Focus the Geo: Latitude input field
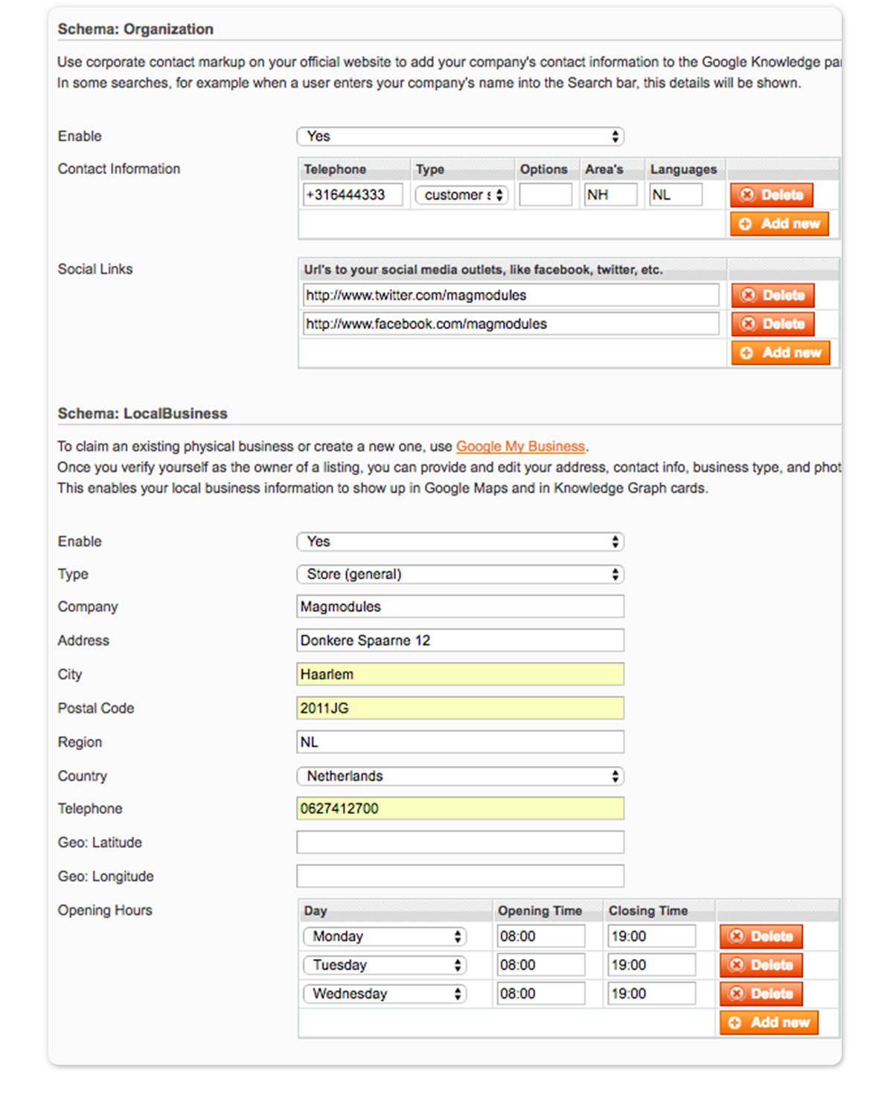Image resolution: width=893 pixels, height=1117 pixels. click(x=460, y=842)
